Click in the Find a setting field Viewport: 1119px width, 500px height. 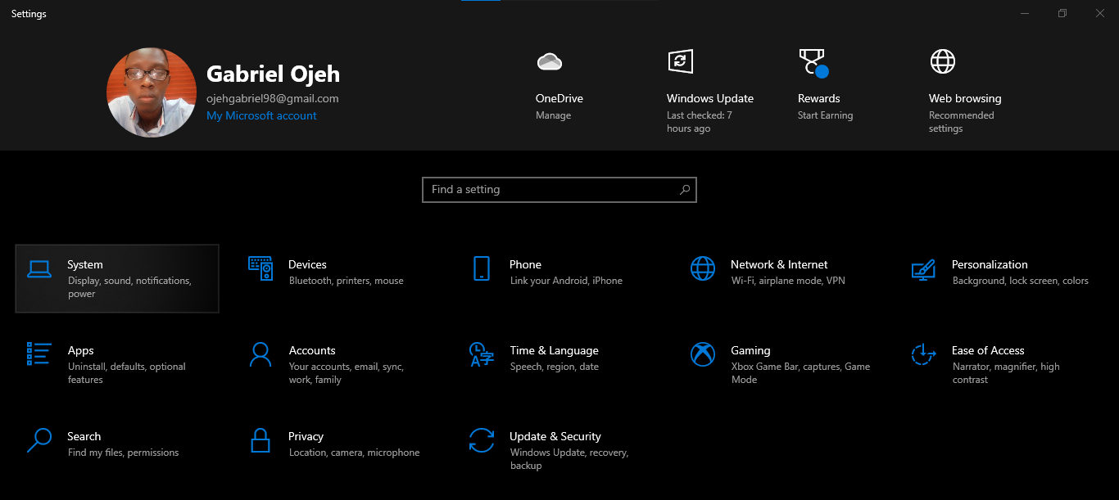coord(559,190)
